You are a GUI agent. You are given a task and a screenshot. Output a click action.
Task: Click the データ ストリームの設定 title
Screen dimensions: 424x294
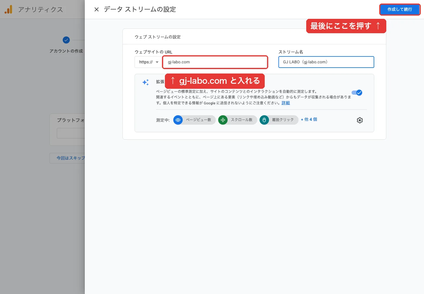[x=140, y=9]
